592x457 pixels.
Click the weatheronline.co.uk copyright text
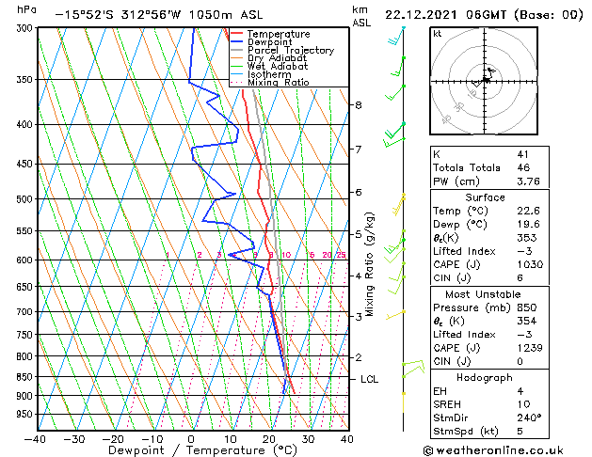pyautogui.click(x=493, y=450)
